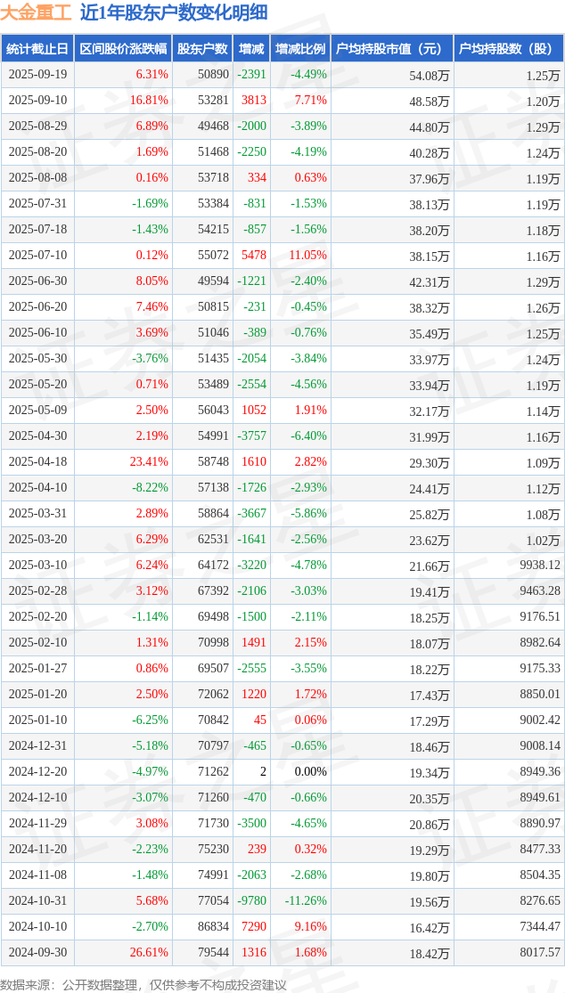
Task: Click the 26.61% price change cell
Action: [149, 953]
